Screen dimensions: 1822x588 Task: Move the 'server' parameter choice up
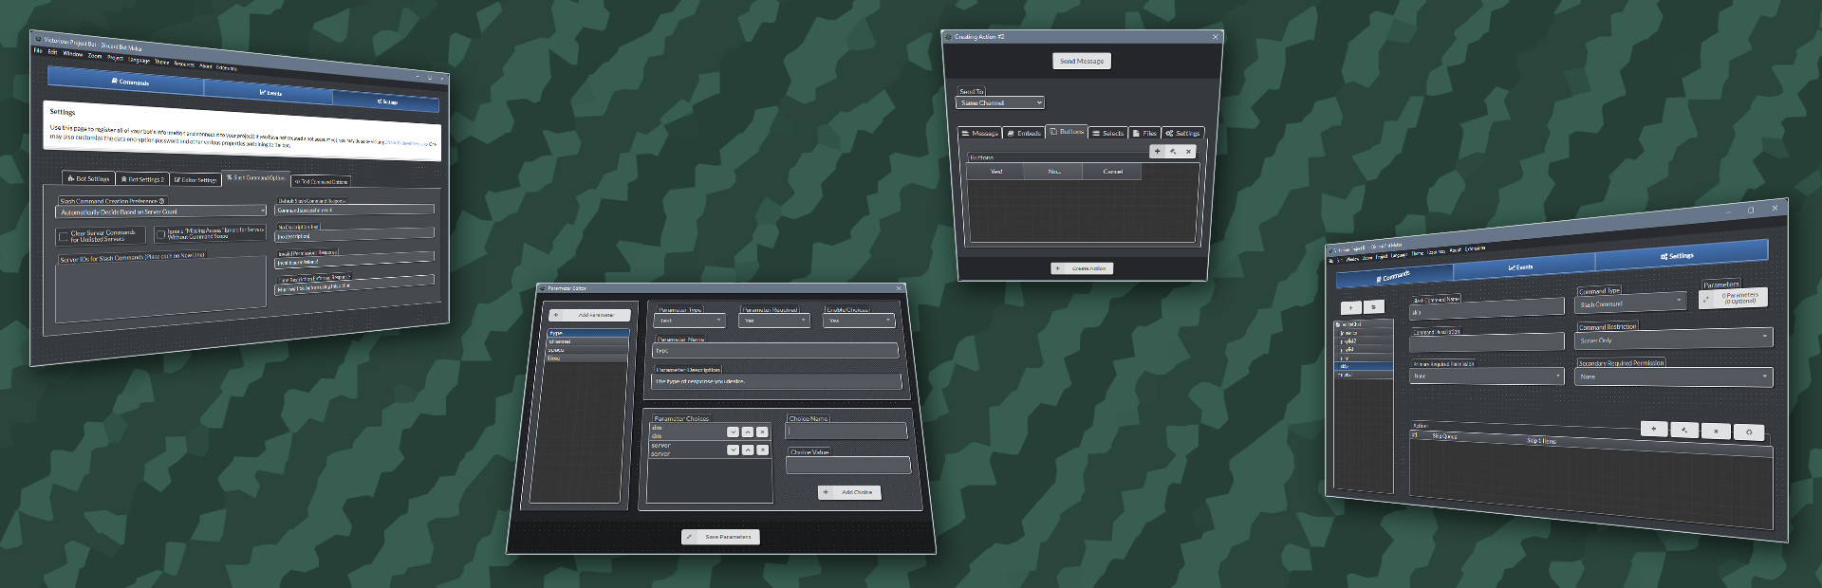pos(748,450)
